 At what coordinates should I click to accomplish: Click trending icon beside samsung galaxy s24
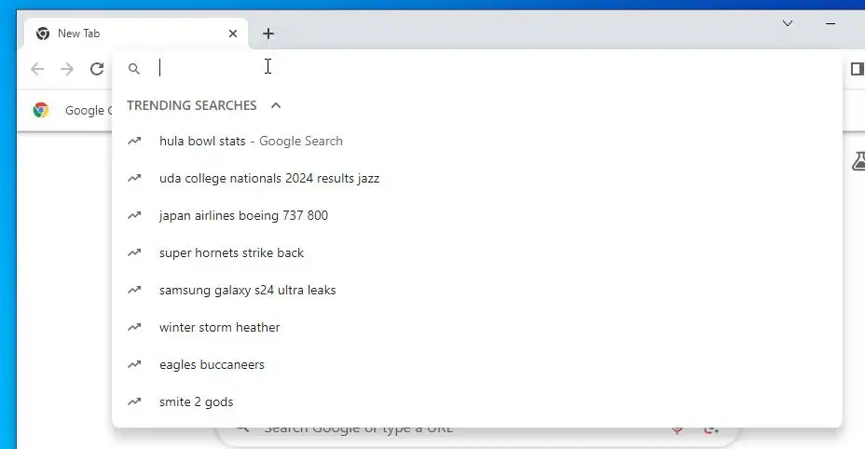pos(134,290)
